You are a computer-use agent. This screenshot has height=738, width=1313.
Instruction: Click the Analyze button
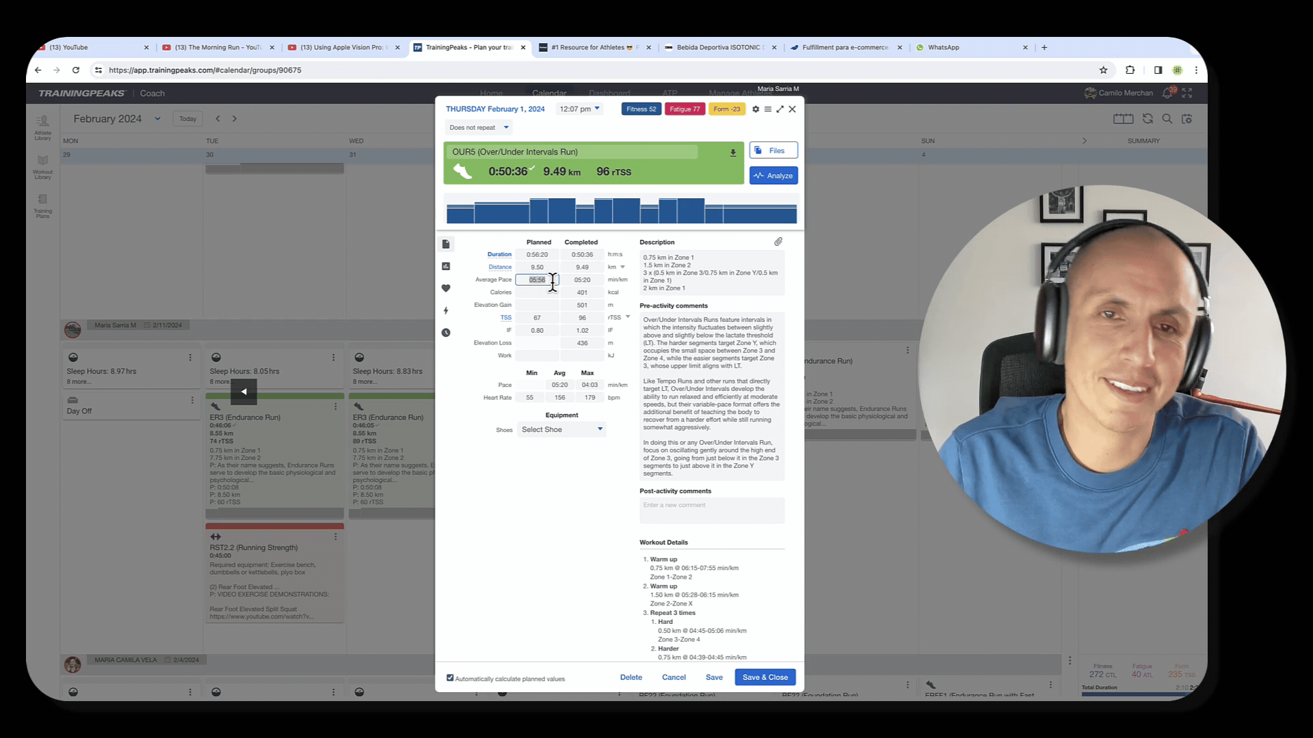[x=773, y=176]
